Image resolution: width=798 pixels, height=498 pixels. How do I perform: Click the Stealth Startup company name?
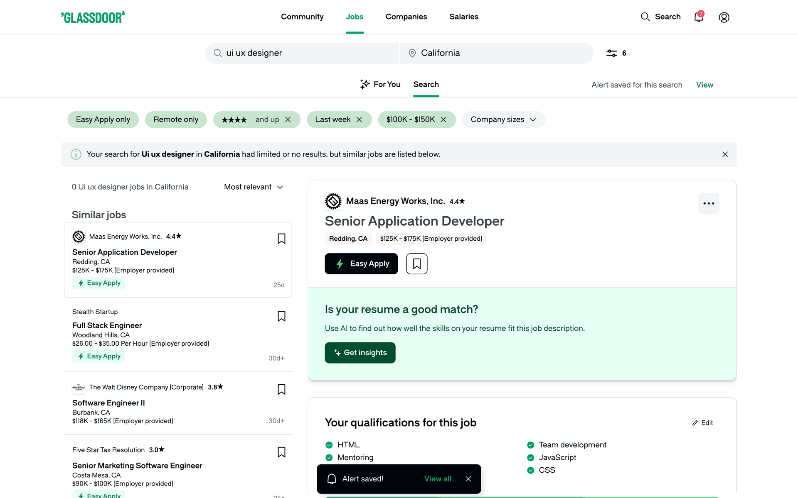click(95, 312)
